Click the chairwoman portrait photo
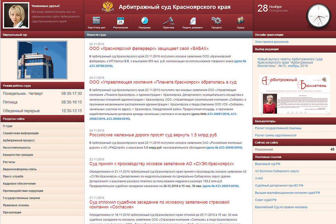 point(16,15)
